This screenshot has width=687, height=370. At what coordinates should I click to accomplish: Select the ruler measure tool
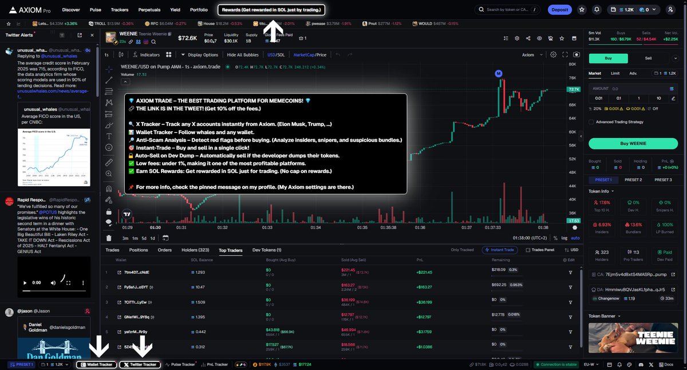coord(109,162)
